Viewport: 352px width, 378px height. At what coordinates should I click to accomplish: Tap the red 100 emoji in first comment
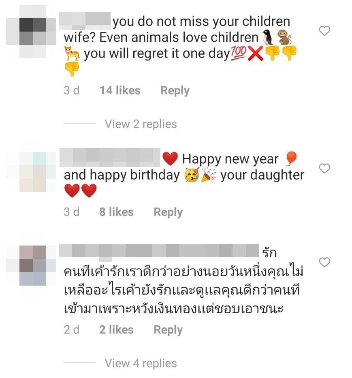coord(238,53)
